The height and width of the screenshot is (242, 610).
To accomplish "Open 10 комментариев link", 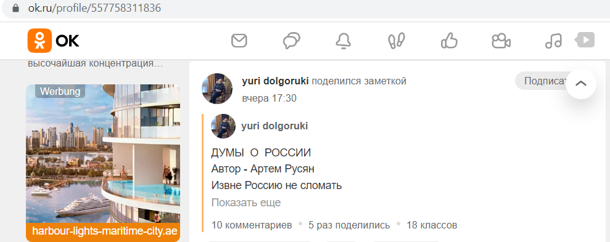I will point(252,225).
